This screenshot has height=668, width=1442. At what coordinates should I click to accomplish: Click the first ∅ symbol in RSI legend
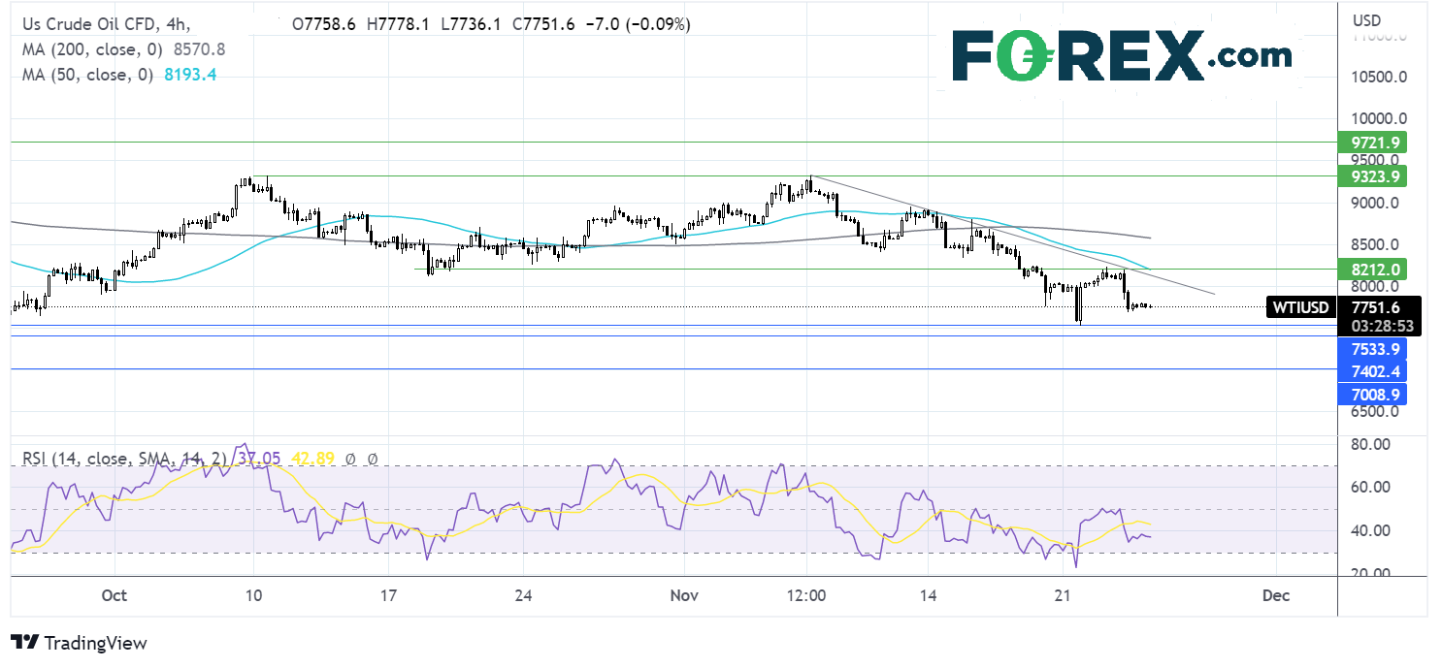(349, 459)
